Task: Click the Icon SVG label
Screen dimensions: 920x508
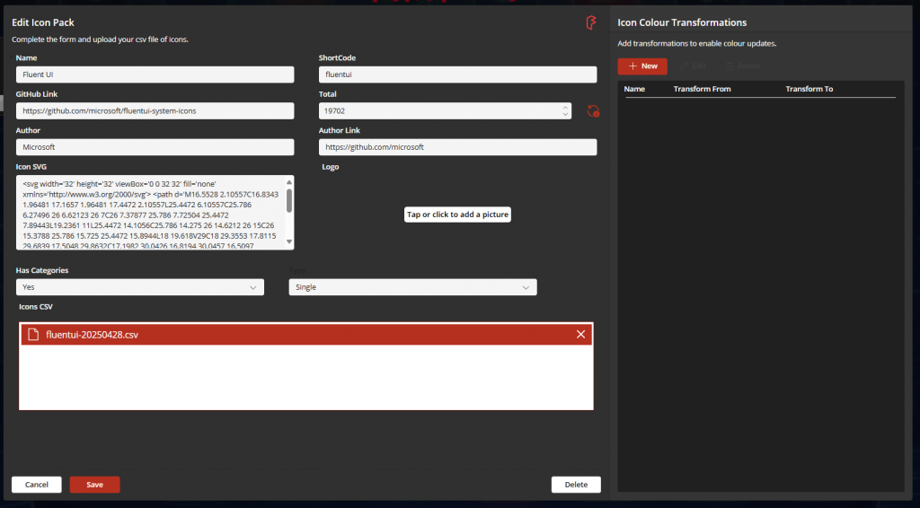Action: tap(31, 167)
